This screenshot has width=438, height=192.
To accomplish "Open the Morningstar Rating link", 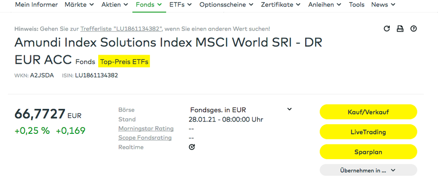I will [x=146, y=129].
